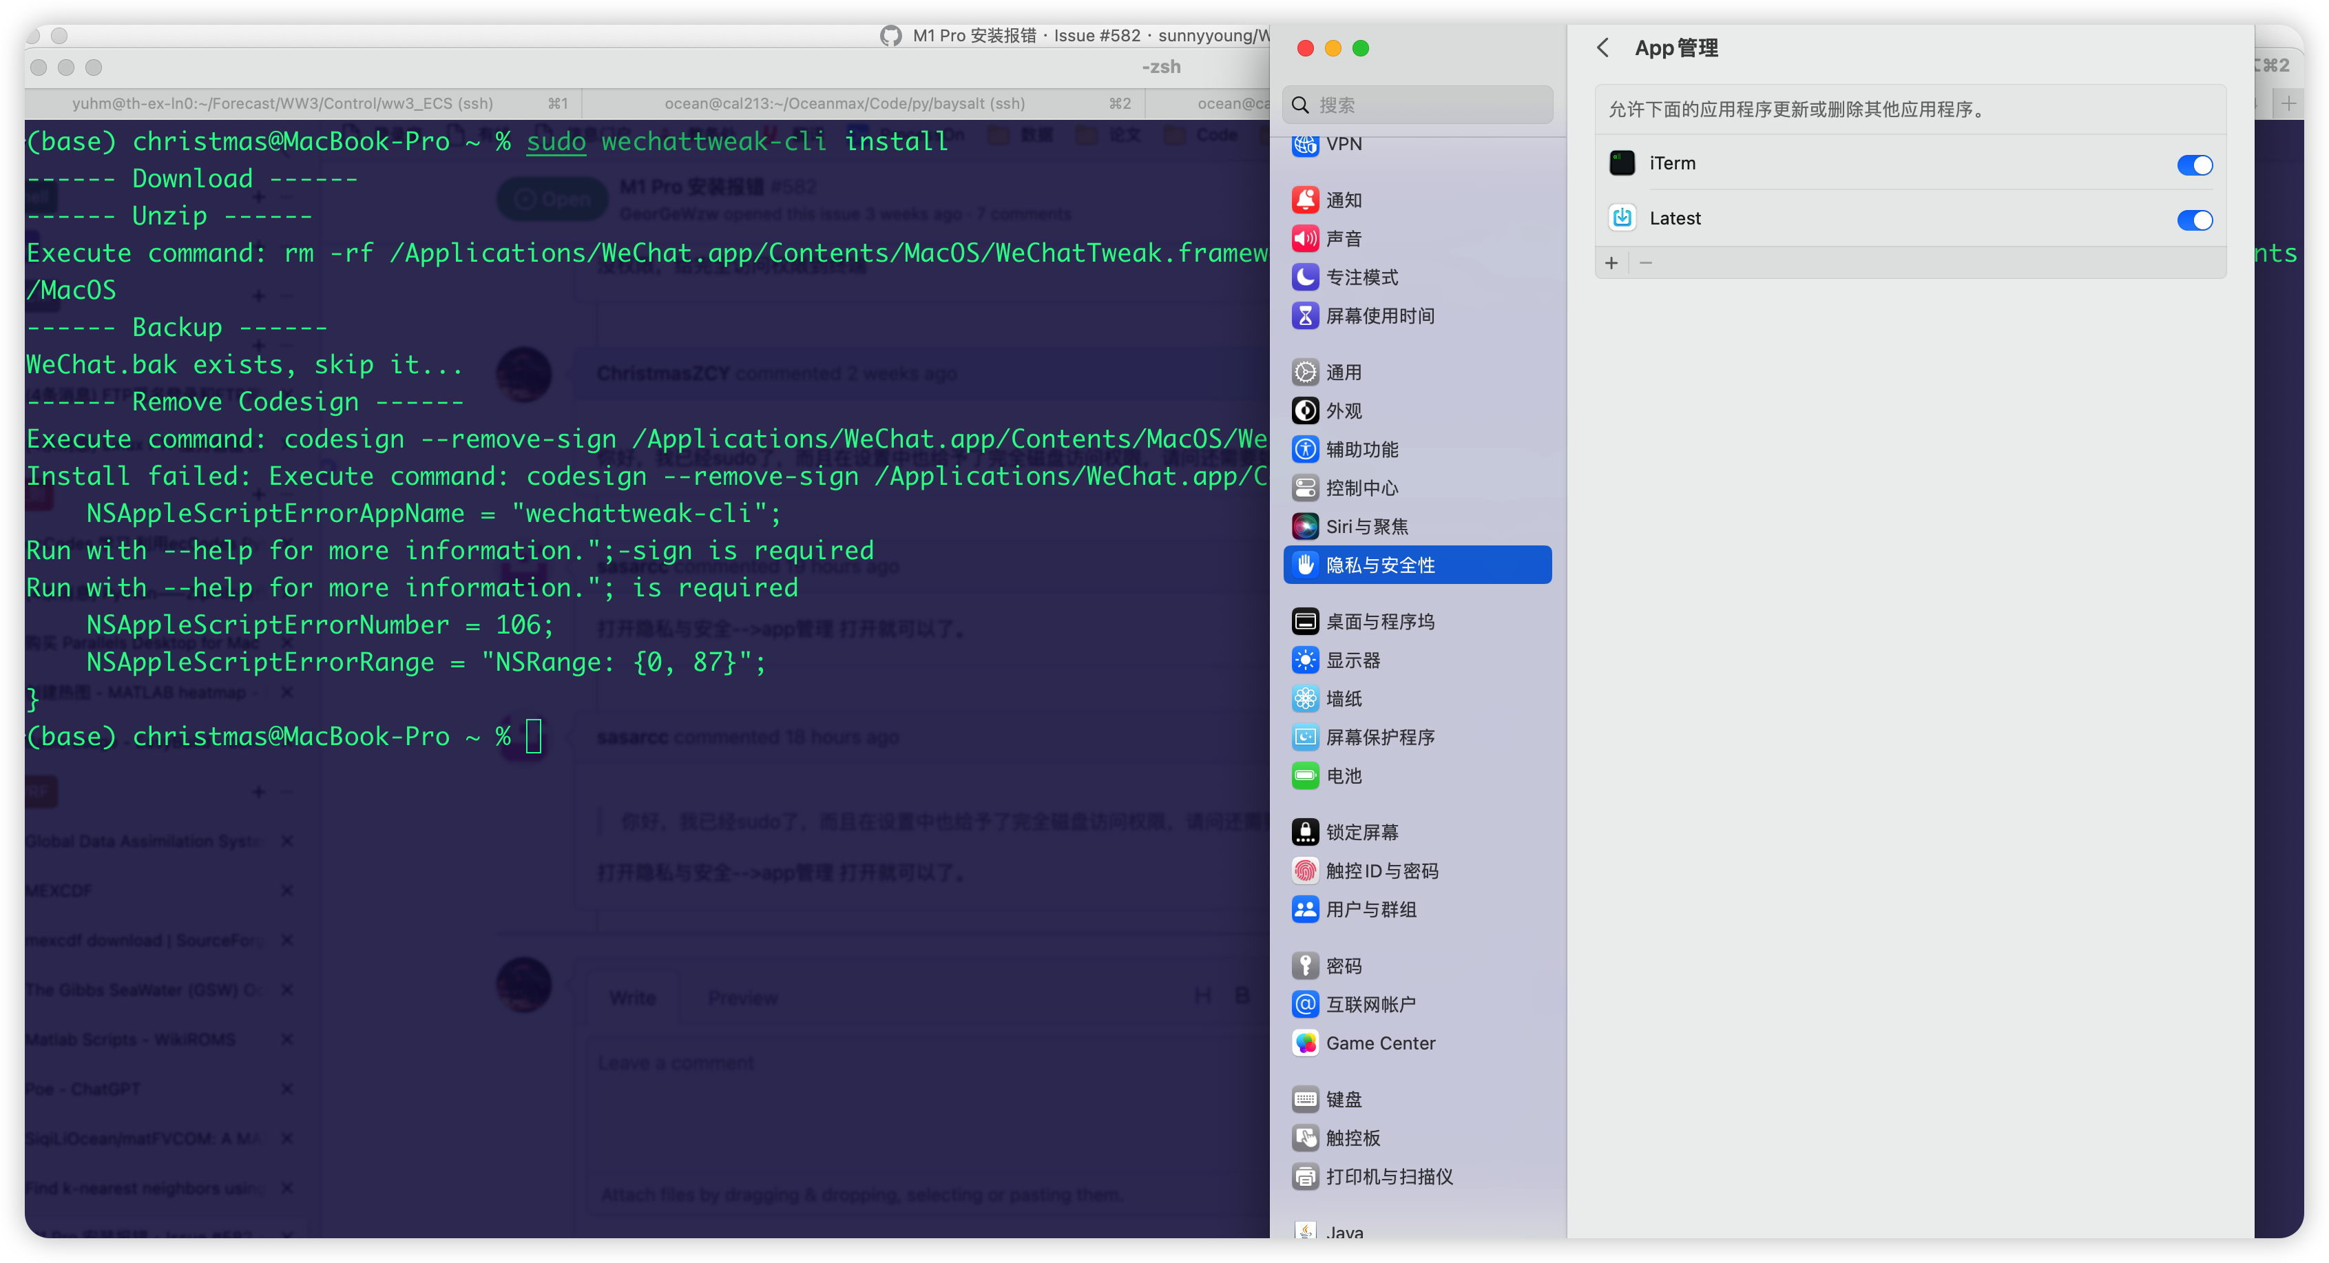
Task: Disable app management permission for iTerm
Action: (2194, 165)
